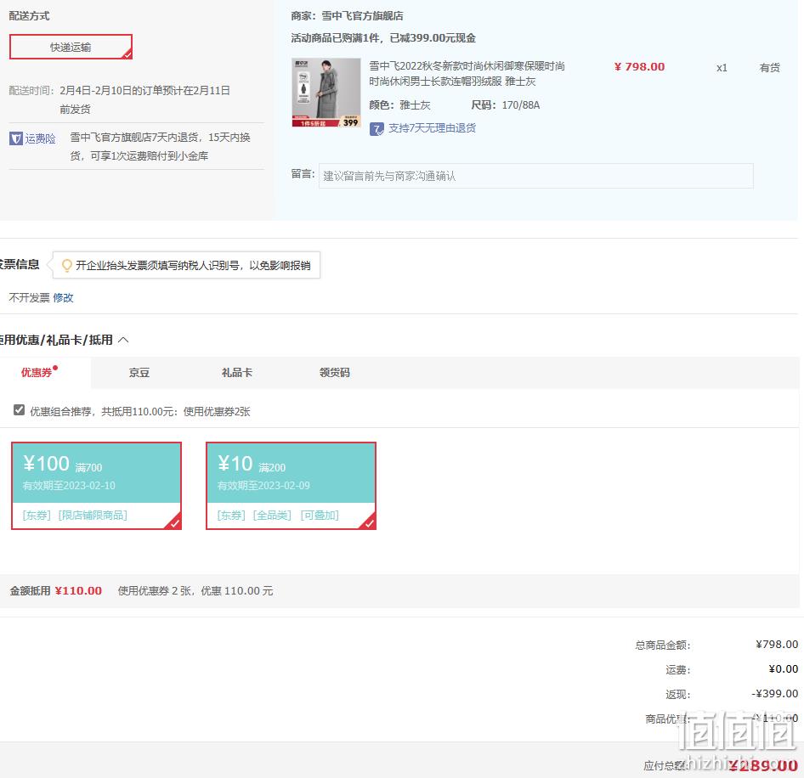Click the 总商品金额 ¥798.00 value

pos(777,645)
